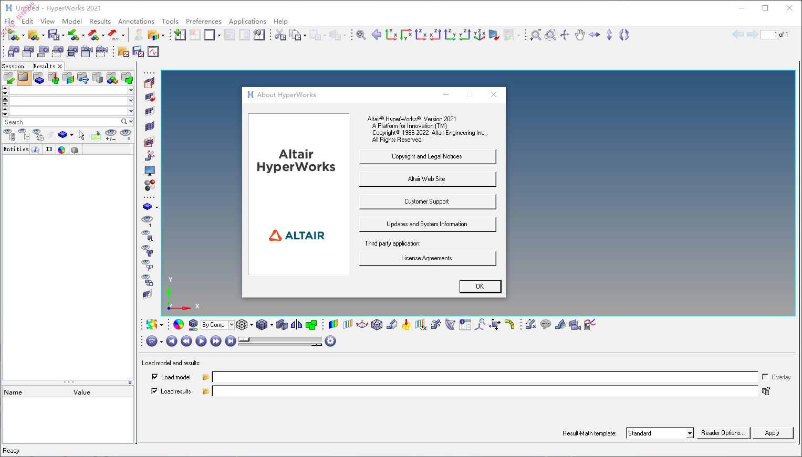Click the rotate circular arrows icon
Viewport: 802px width, 457px height.
pos(624,35)
